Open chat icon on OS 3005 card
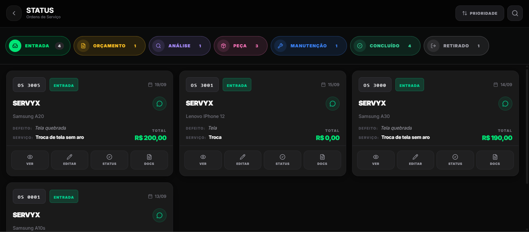The width and height of the screenshot is (529, 232). coord(160,104)
